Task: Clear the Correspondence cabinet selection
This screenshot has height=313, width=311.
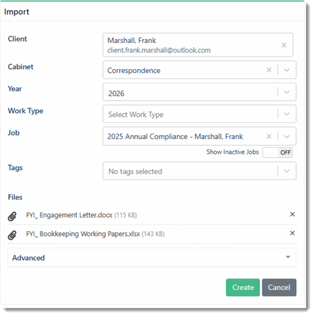Action: point(269,70)
